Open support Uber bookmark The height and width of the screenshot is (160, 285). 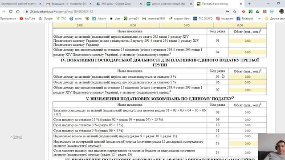click(x=179, y=19)
